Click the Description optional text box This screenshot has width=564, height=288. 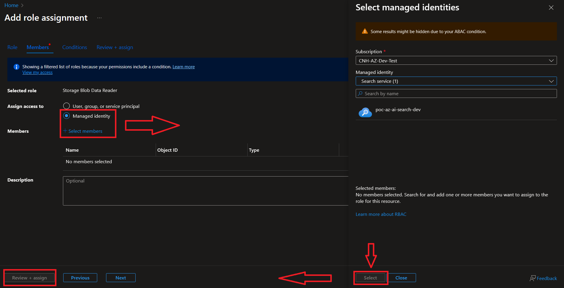click(x=206, y=191)
